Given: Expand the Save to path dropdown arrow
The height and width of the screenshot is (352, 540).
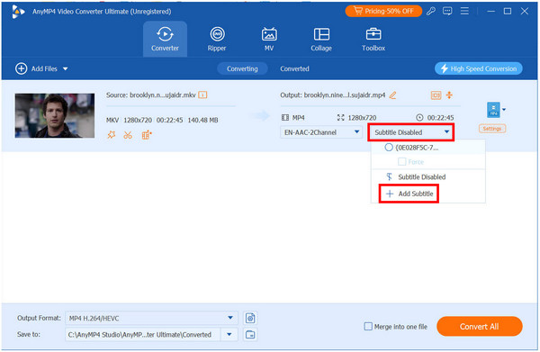Looking at the screenshot, I should pyautogui.click(x=229, y=334).
